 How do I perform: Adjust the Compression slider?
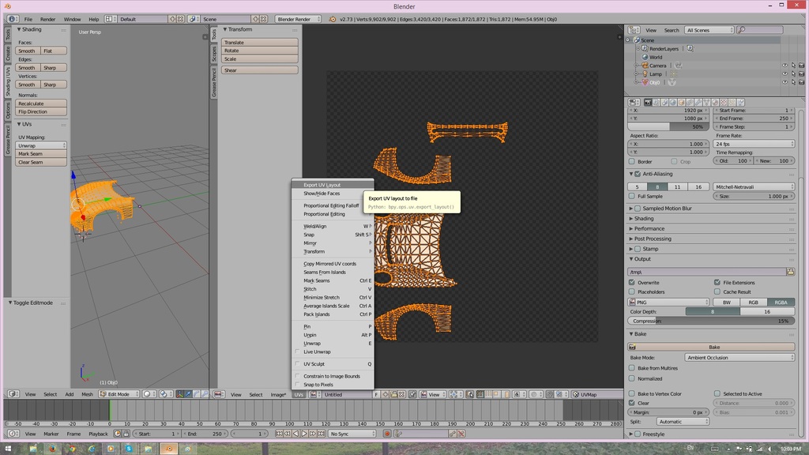(x=711, y=321)
